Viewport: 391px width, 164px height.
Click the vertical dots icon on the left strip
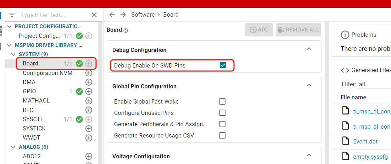click(x=1, y=30)
